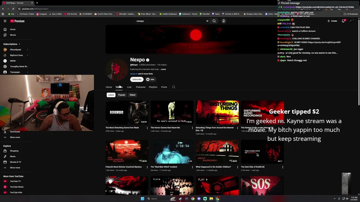Viewport: 360px width, 202px height.
Task: Click the magnifier search button
Action: click(x=214, y=21)
